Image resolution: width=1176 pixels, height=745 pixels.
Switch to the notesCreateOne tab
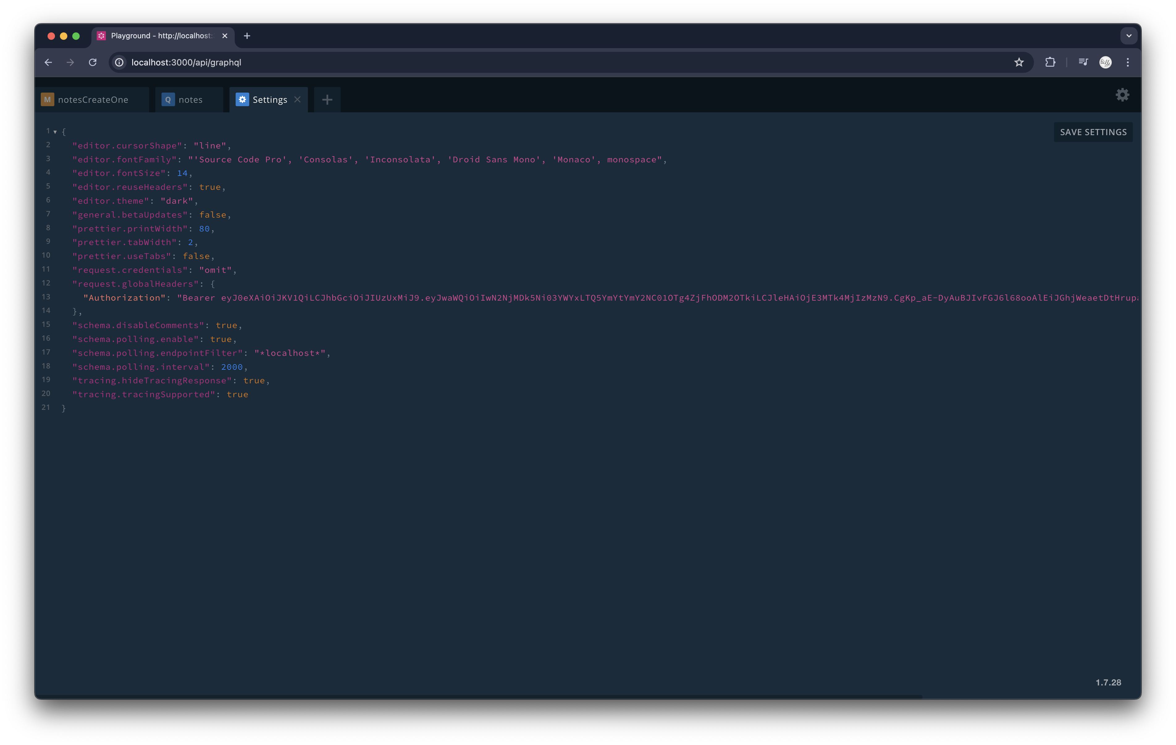coord(93,100)
